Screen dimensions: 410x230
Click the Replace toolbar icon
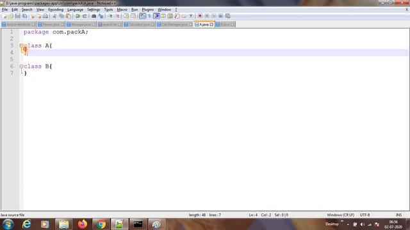click(101, 16)
